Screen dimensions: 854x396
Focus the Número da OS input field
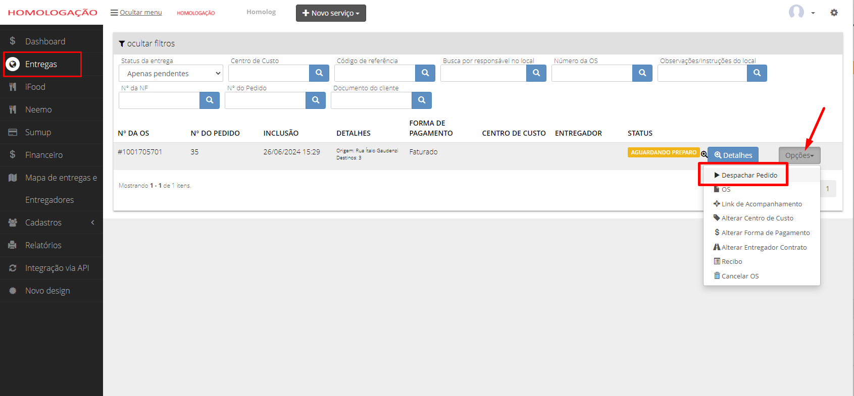click(x=592, y=73)
